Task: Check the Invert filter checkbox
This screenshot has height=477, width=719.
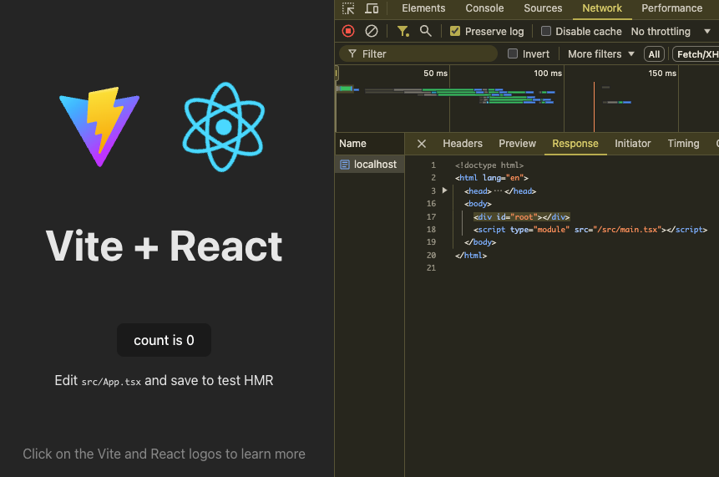Action: (x=513, y=53)
